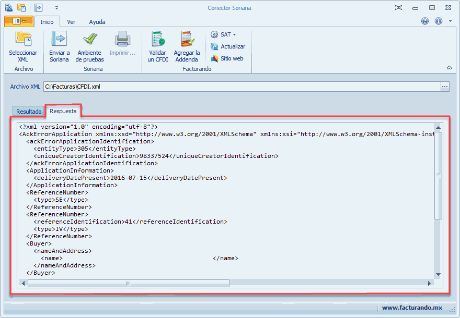Collapse the ribbon with the chevron
Screen dimensions: 460x318
coord(449,68)
